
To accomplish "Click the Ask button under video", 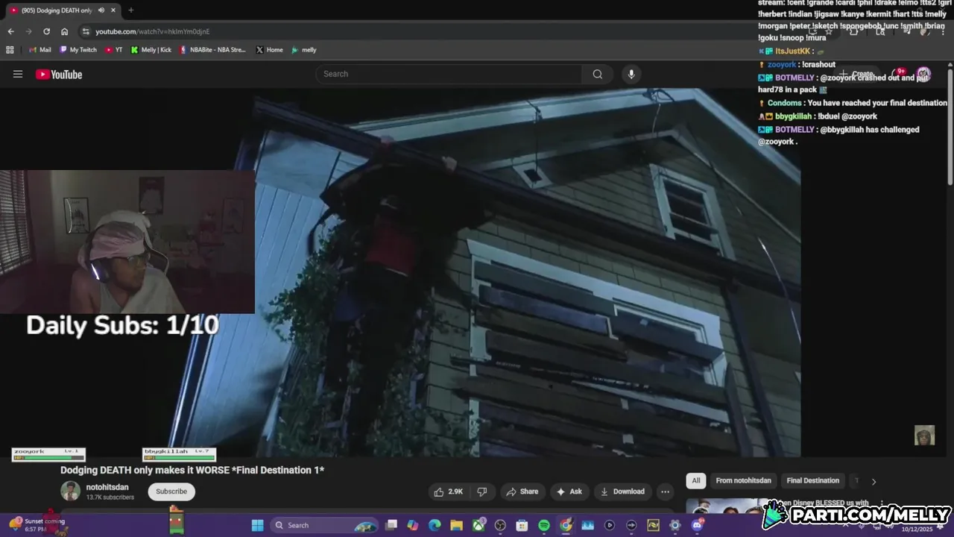I will [x=569, y=492].
